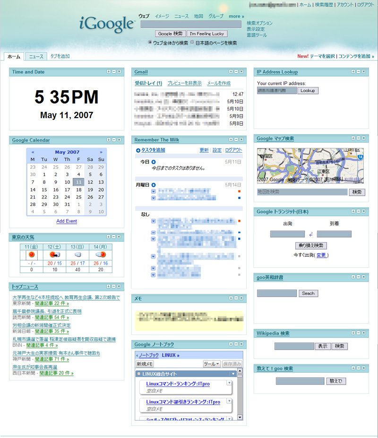
Task: Open the テーマを選択 link
Action: [322, 56]
